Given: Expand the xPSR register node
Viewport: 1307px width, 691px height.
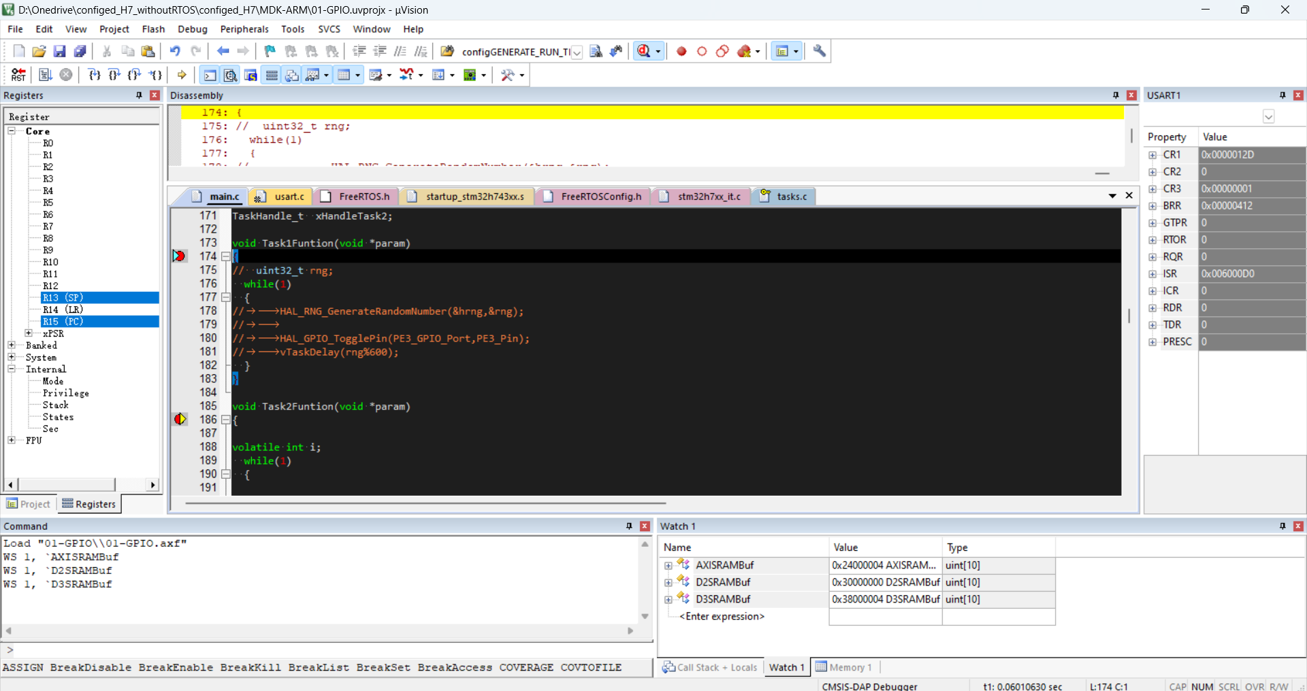Looking at the screenshot, I should coord(29,333).
